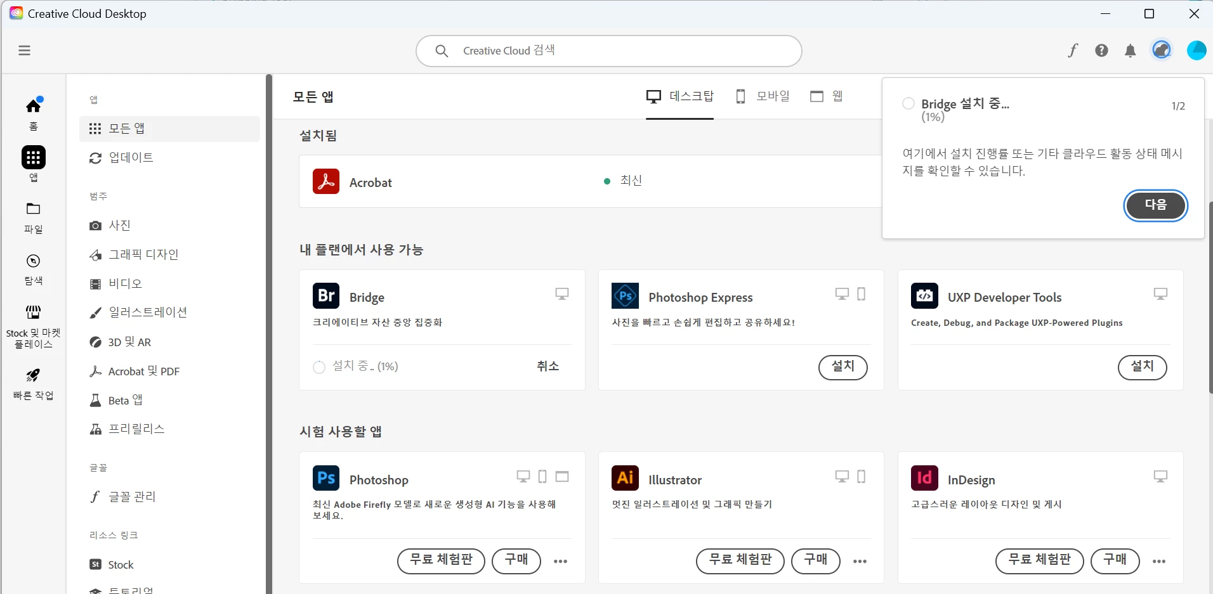Click the Creative Cloud 검색 search field
Viewport: 1213px width, 594px height.
pyautogui.click(x=609, y=51)
